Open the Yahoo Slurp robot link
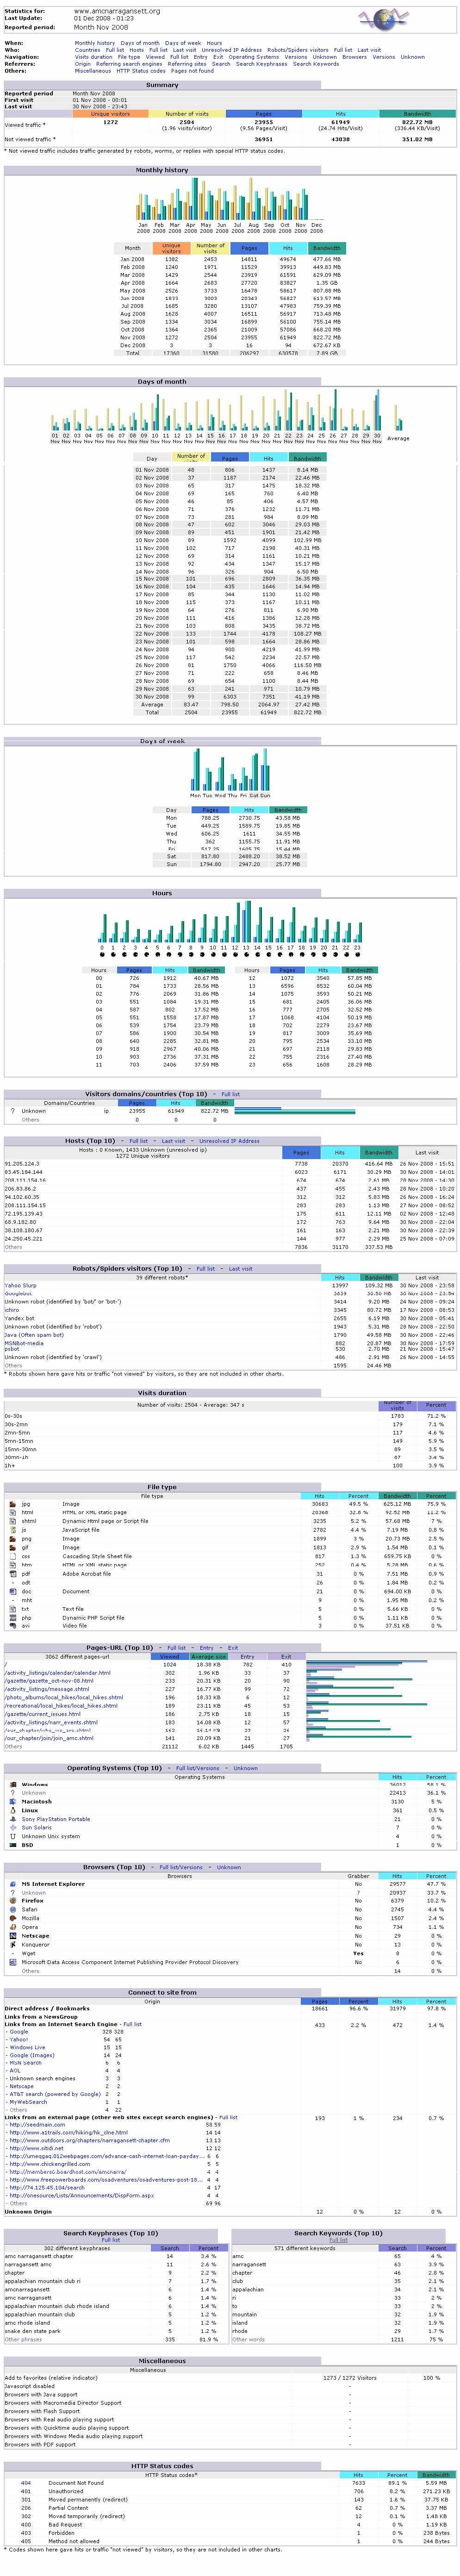 (x=20, y=1286)
